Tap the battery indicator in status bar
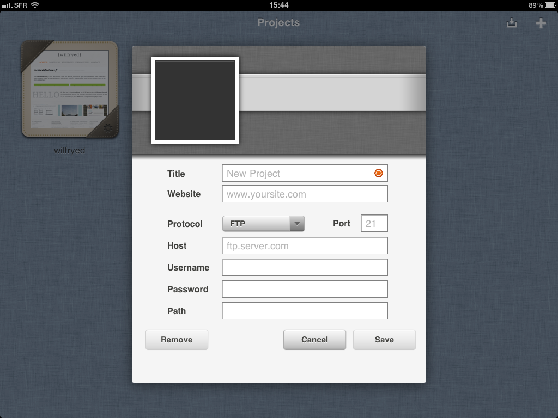This screenshot has height=418, width=558. point(549,5)
